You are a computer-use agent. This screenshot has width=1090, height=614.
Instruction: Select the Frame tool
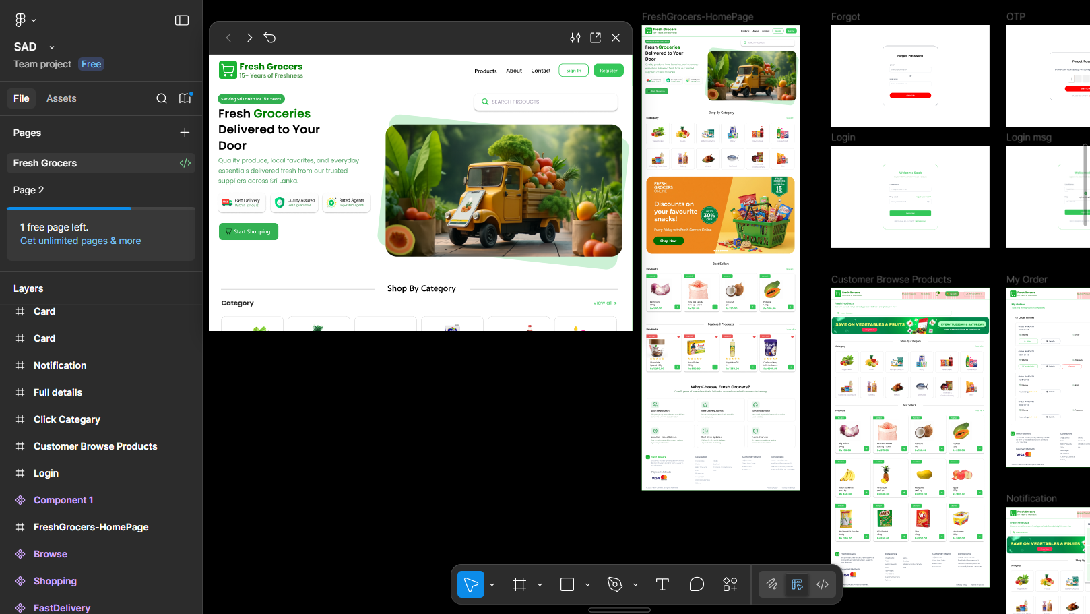point(519,584)
